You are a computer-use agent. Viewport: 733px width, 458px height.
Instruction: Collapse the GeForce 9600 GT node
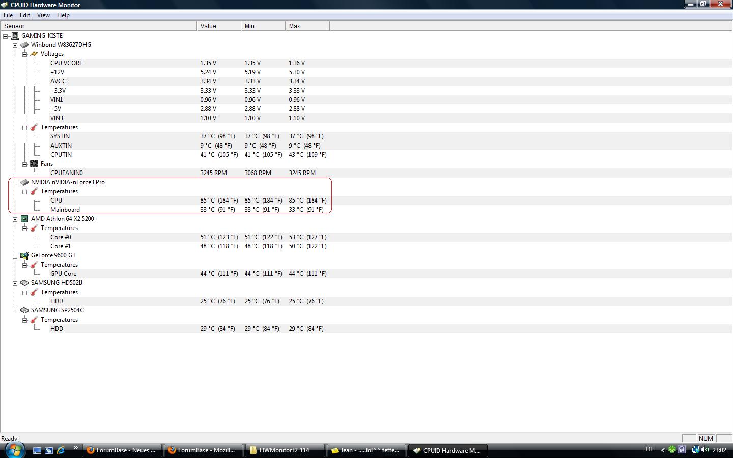(15, 256)
